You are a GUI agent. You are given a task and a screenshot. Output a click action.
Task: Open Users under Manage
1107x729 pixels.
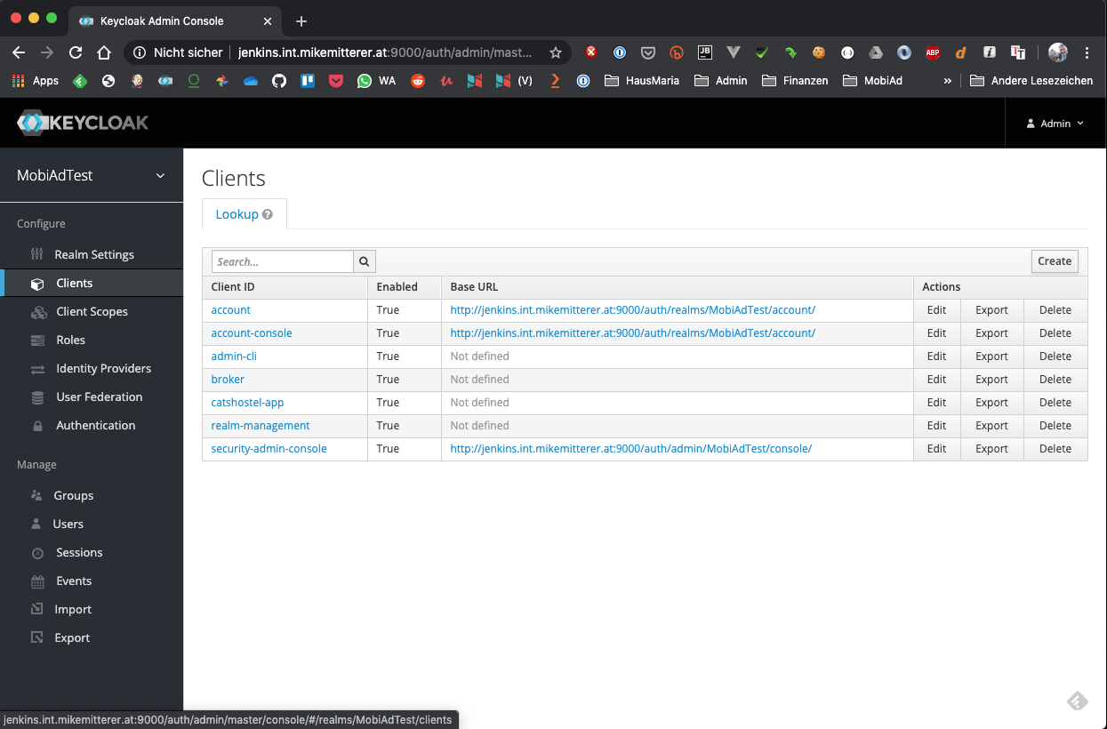(x=68, y=524)
